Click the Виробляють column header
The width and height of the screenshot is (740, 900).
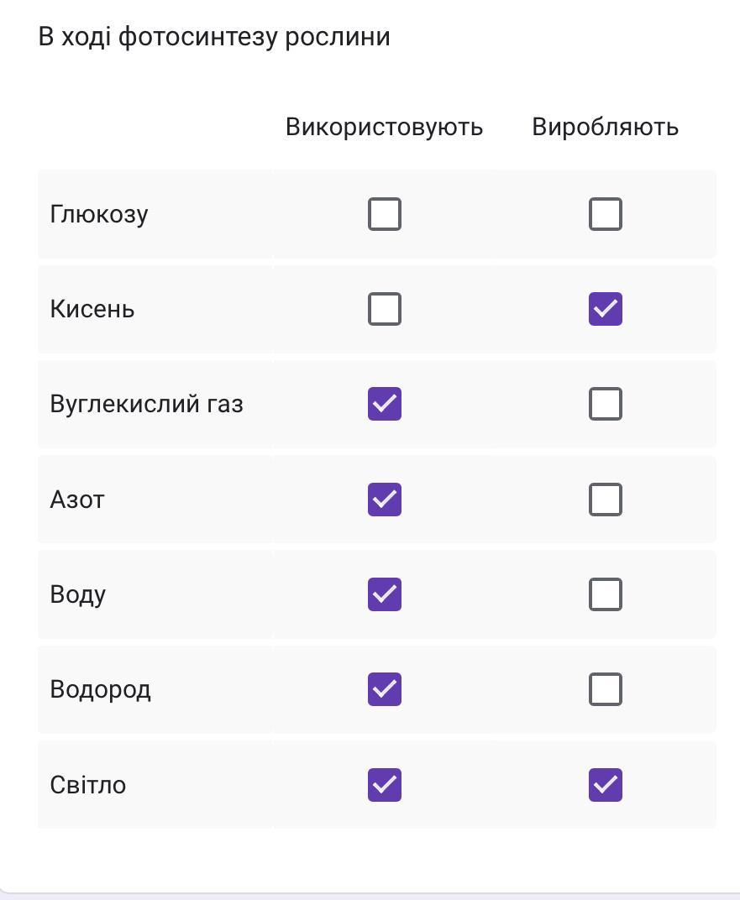pos(605,127)
